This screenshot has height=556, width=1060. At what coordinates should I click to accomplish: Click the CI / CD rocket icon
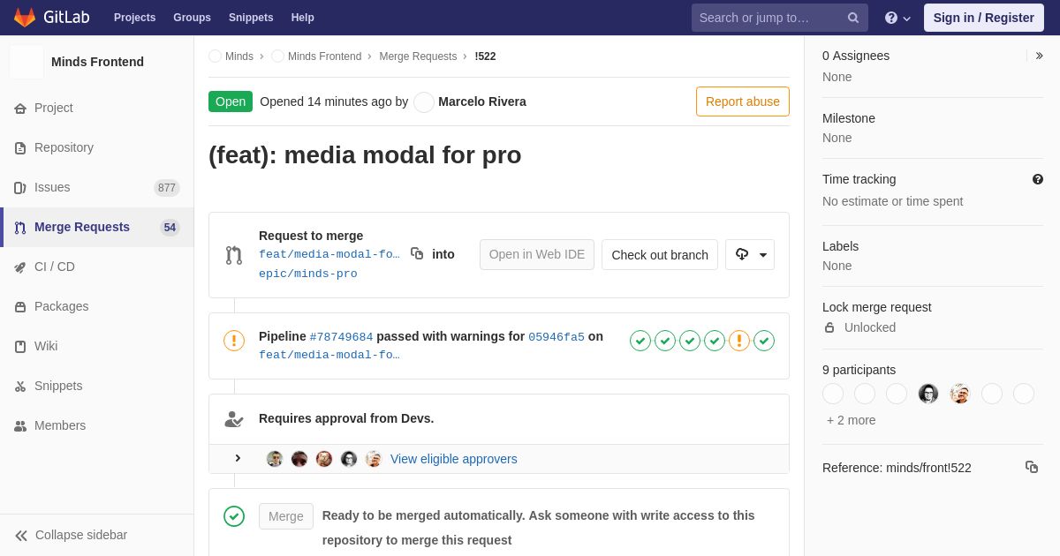click(20, 267)
